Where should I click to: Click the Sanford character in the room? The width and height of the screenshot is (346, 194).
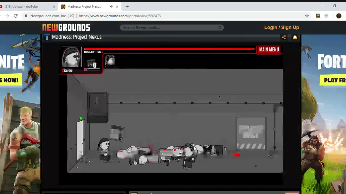click(104, 150)
